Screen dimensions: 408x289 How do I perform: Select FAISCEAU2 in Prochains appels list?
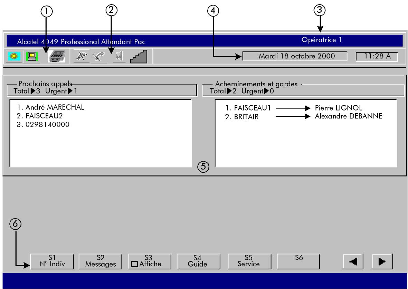point(40,116)
